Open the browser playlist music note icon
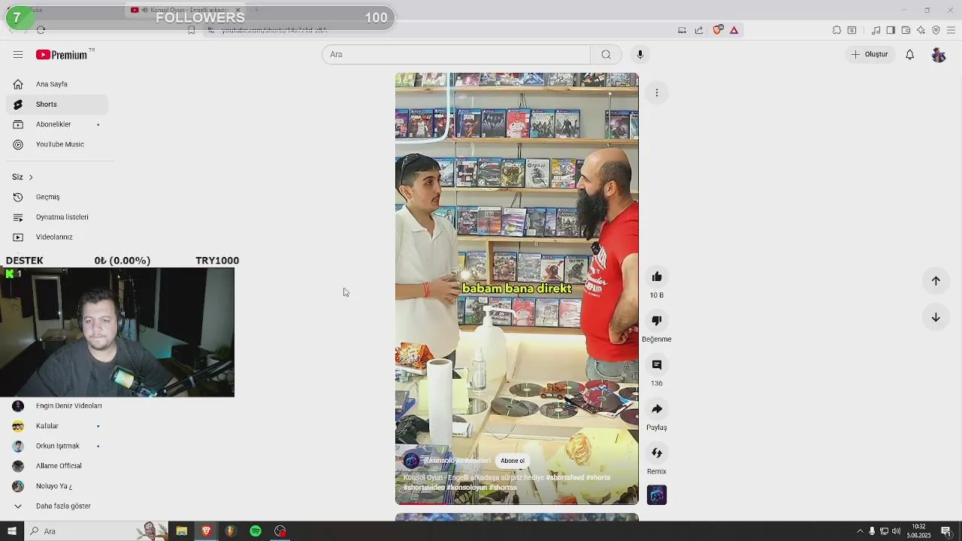Image resolution: width=962 pixels, height=541 pixels. click(x=876, y=30)
